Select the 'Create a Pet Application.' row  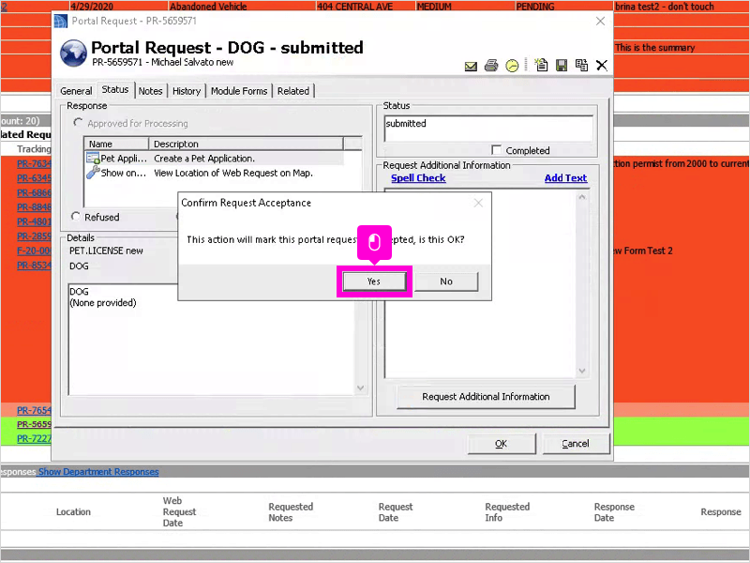[215, 158]
